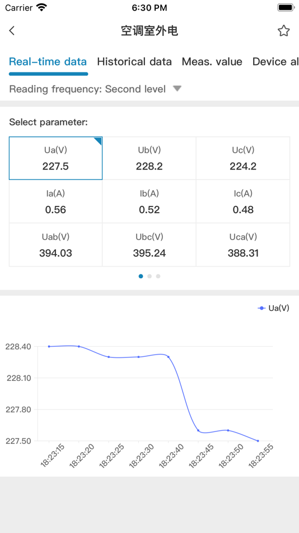Go to the Device alarm tab
Viewport: 299px width, 533px height.
[x=275, y=62]
